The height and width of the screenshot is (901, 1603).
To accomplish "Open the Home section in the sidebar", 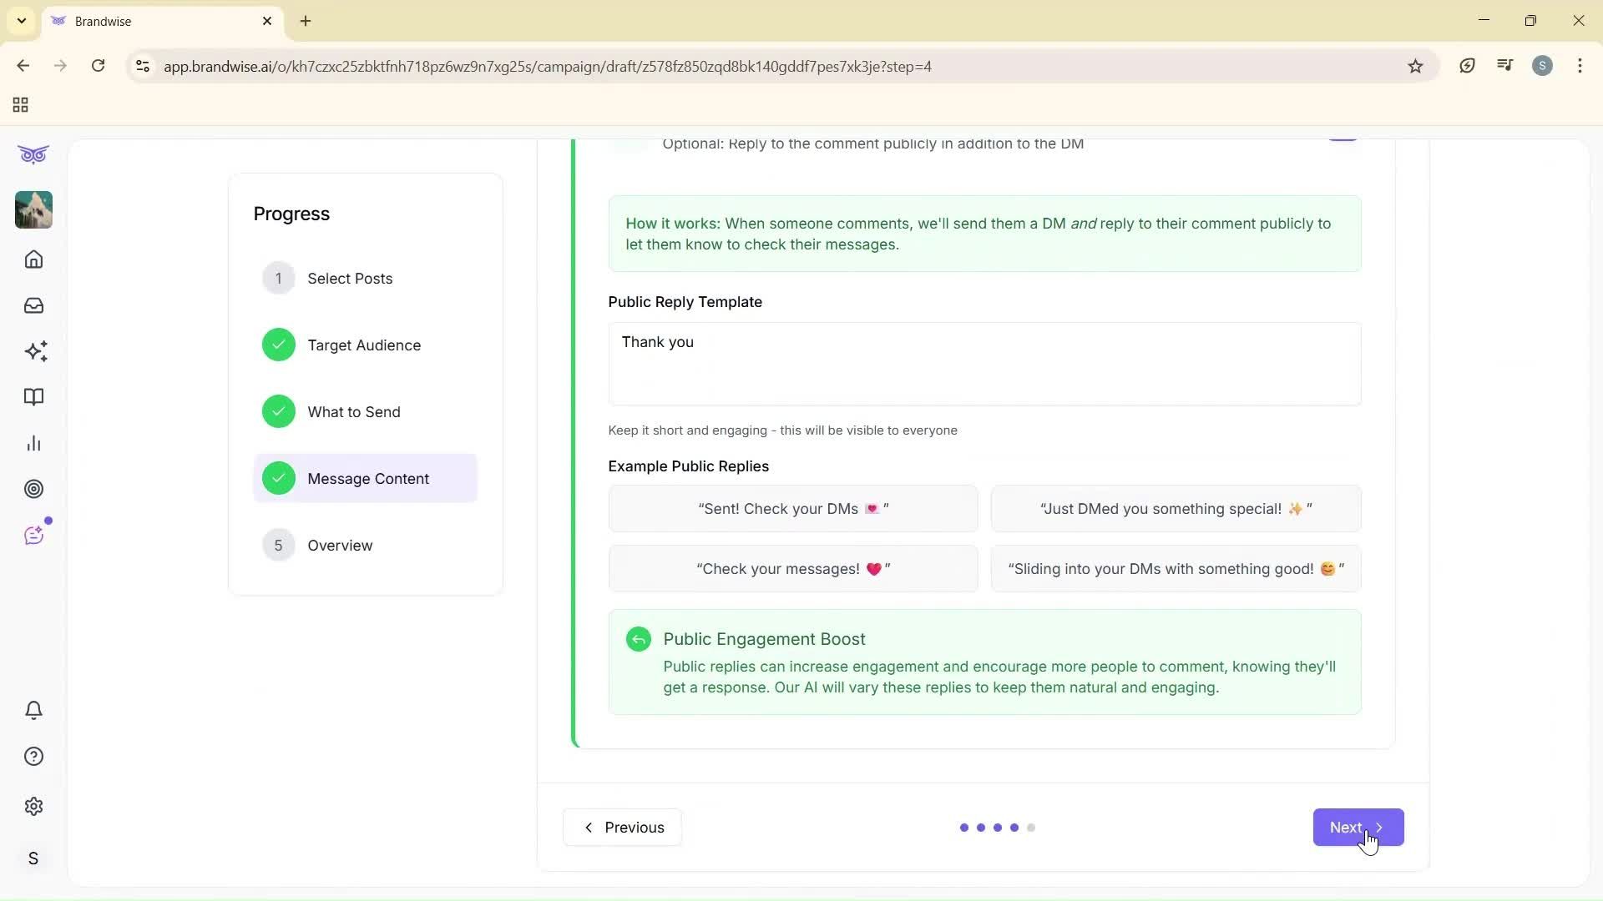I will (33, 259).
